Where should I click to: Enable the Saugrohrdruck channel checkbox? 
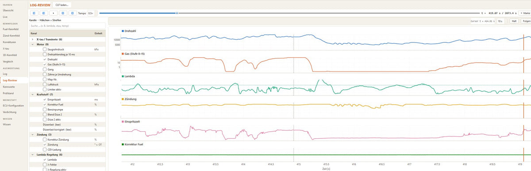pyautogui.click(x=45, y=49)
